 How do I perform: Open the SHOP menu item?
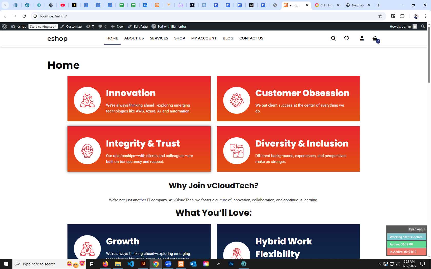coord(180,38)
